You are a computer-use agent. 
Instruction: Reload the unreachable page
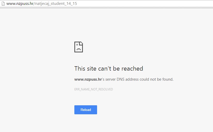[x=85, y=110]
